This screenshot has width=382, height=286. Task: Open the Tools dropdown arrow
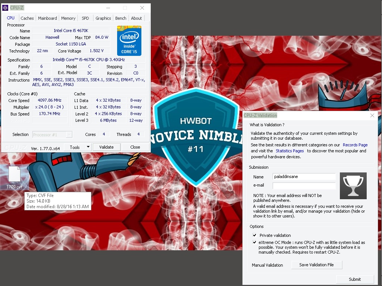tap(88, 147)
